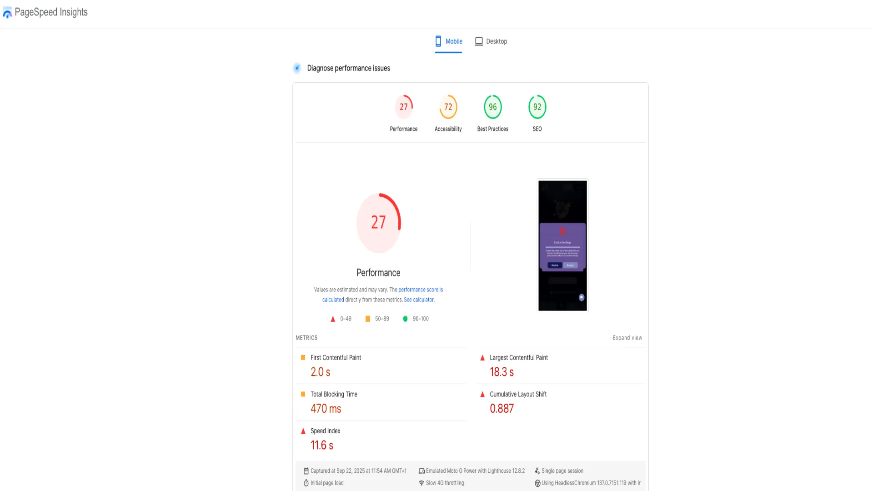The image size is (873, 491).
Task: Switch to the Desktop tab
Action: click(x=491, y=41)
